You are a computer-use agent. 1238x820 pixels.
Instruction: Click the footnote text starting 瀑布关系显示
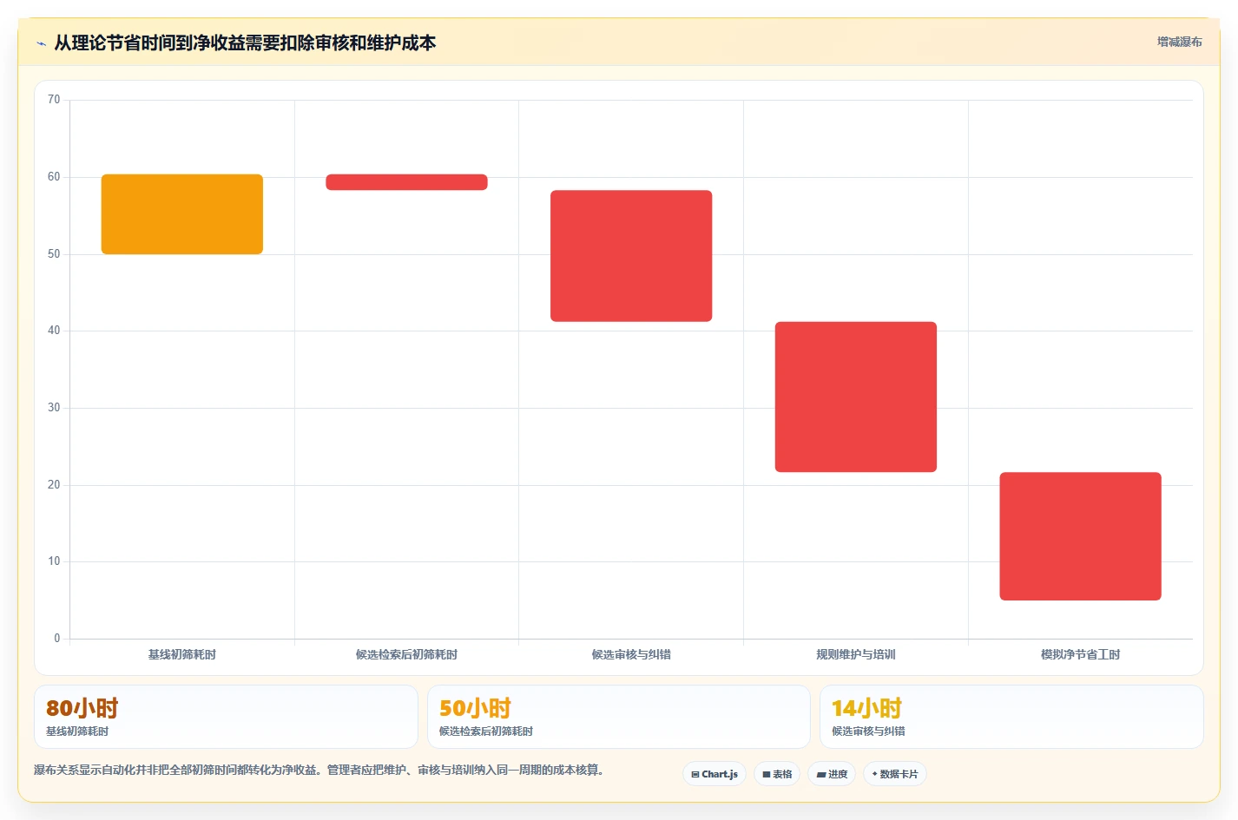(x=319, y=770)
